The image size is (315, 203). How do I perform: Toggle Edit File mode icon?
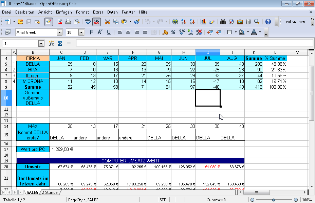(49, 22)
